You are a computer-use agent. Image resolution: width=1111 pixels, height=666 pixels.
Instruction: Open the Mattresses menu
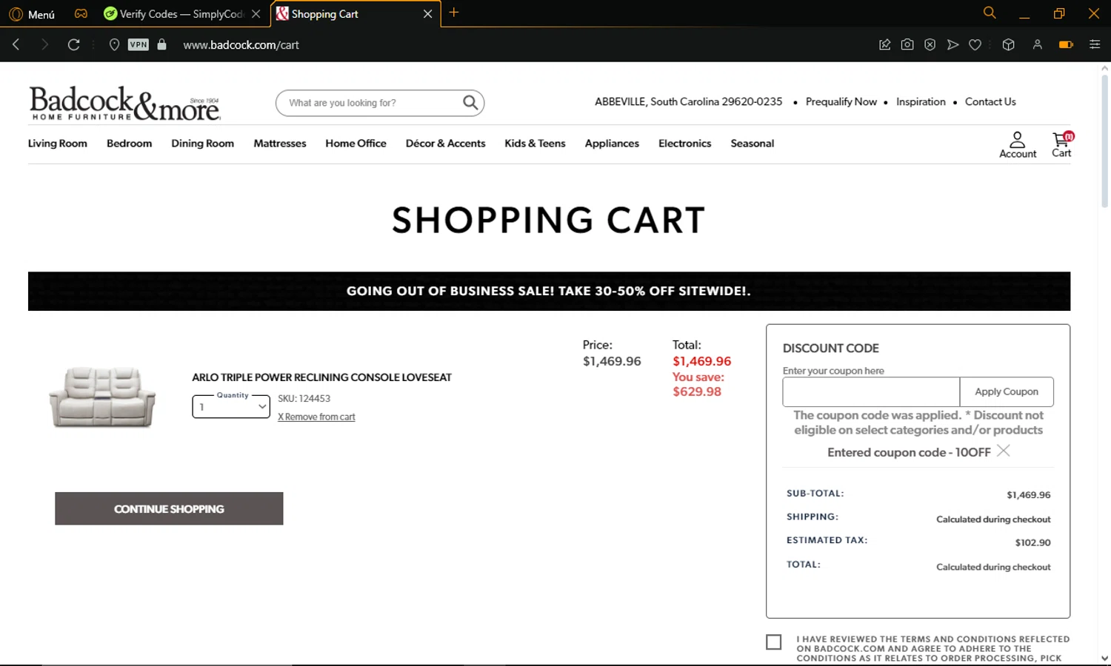pos(279,144)
